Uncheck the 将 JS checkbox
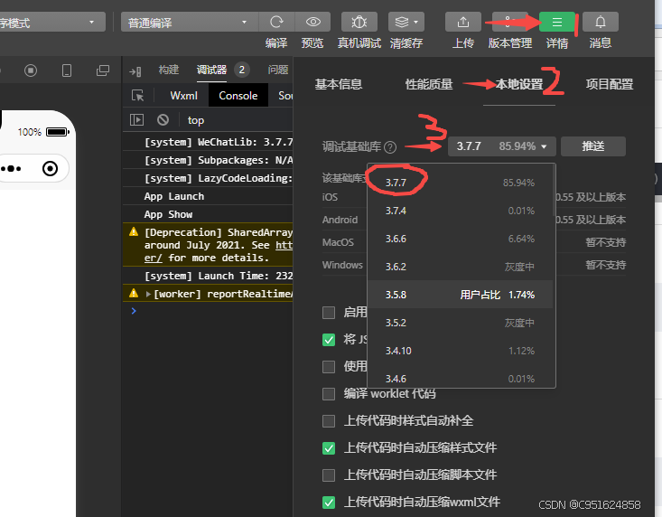The height and width of the screenshot is (517, 662). pyautogui.click(x=329, y=340)
